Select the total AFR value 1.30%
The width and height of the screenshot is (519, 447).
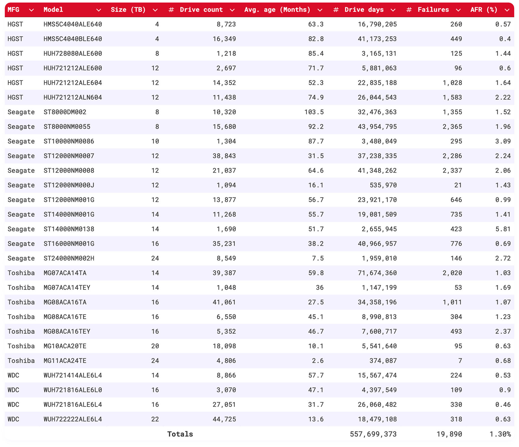[500, 434]
